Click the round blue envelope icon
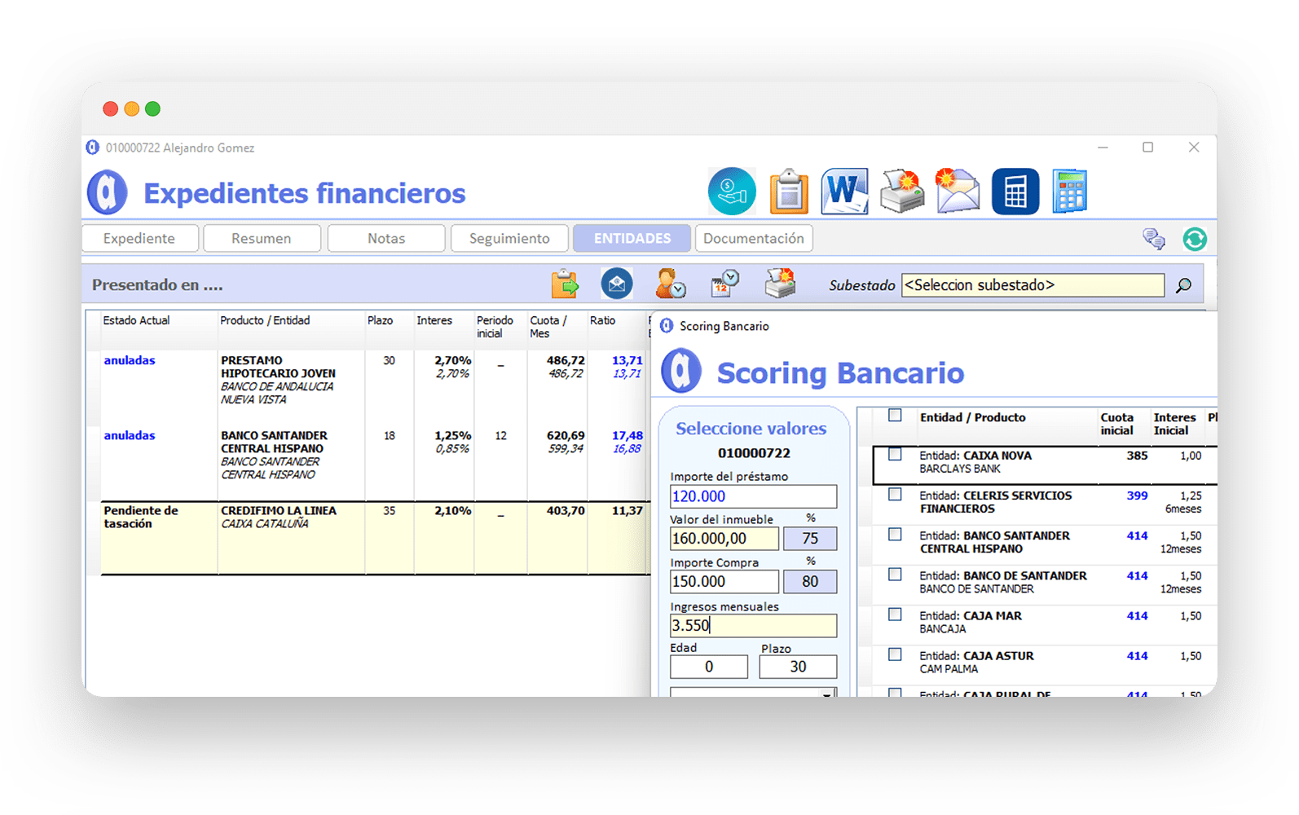1299x815 pixels. (617, 284)
